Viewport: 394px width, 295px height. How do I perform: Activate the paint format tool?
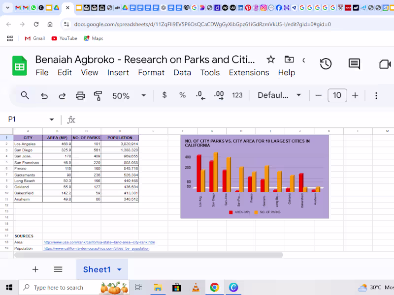coord(98,95)
